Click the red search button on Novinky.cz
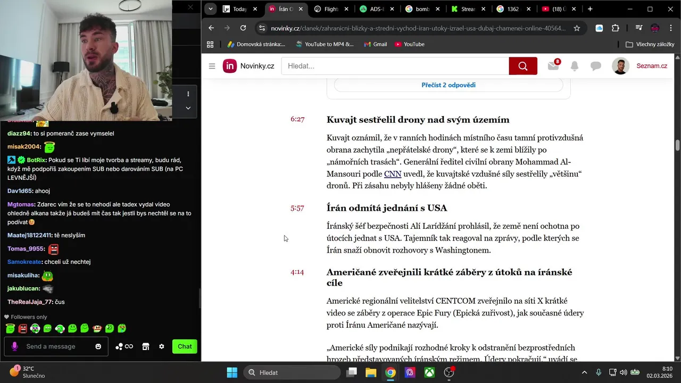 [523, 66]
